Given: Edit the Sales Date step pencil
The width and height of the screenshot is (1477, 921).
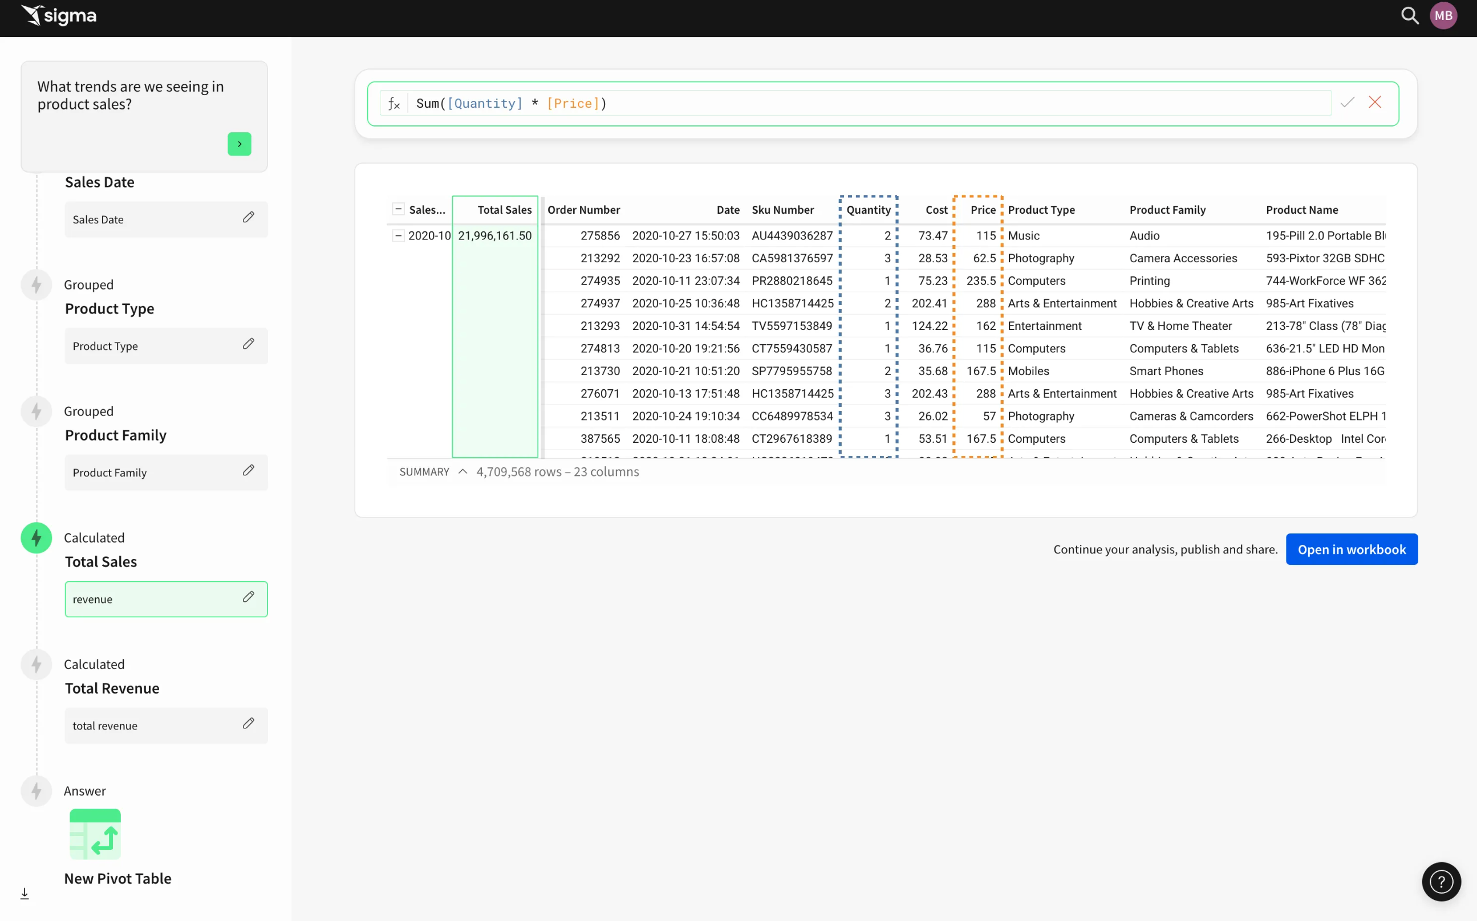Looking at the screenshot, I should click(x=248, y=218).
